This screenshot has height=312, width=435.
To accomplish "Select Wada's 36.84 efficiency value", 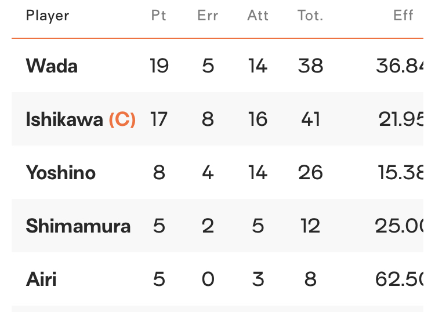I will 400,66.
